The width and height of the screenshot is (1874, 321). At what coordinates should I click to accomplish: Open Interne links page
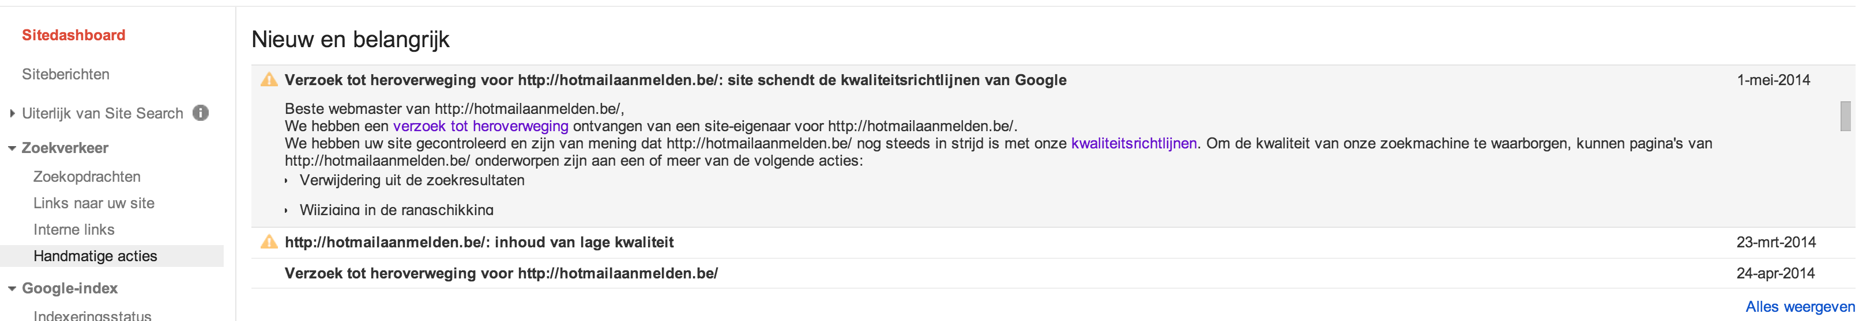pos(73,230)
